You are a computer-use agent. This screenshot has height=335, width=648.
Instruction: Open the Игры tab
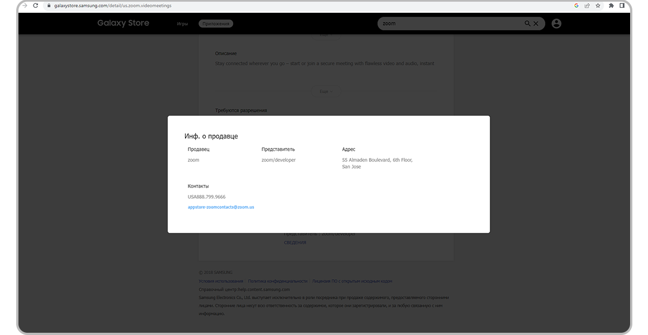[182, 23]
